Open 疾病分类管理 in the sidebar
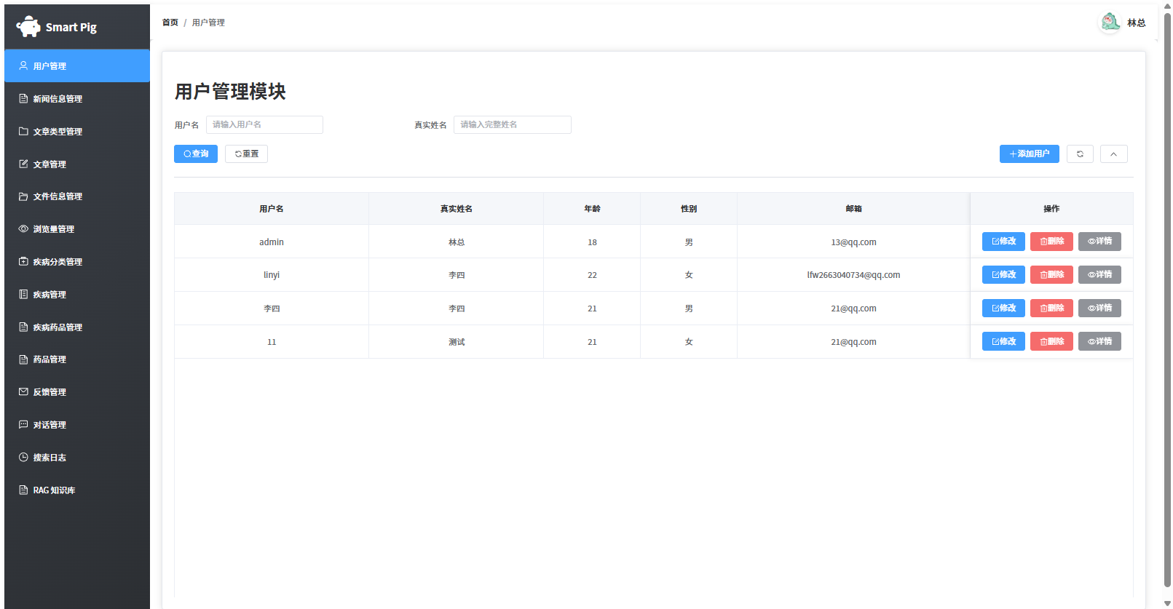This screenshot has width=1173, height=609. 77,261
